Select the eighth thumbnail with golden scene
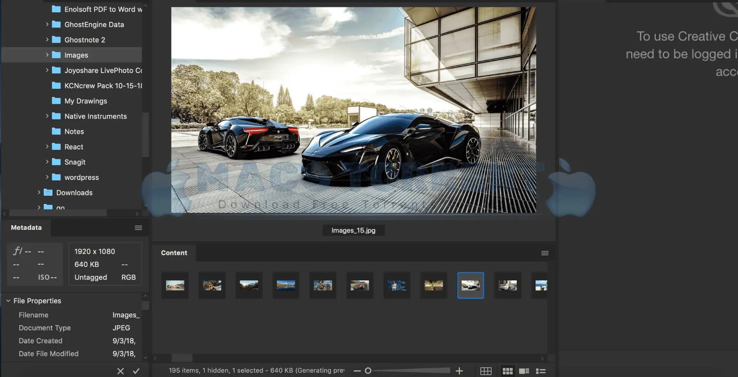This screenshot has width=738, height=377. click(434, 285)
